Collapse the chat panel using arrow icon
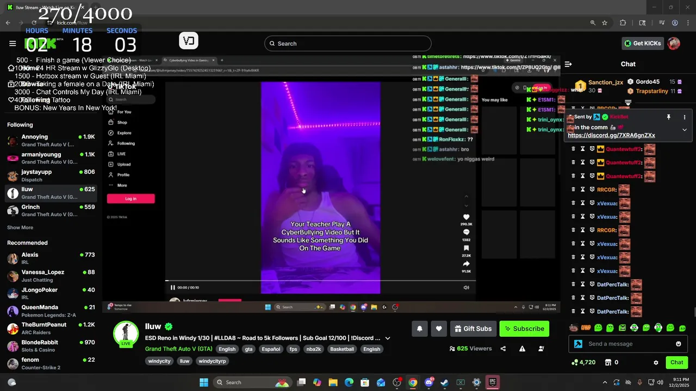 coord(568,64)
